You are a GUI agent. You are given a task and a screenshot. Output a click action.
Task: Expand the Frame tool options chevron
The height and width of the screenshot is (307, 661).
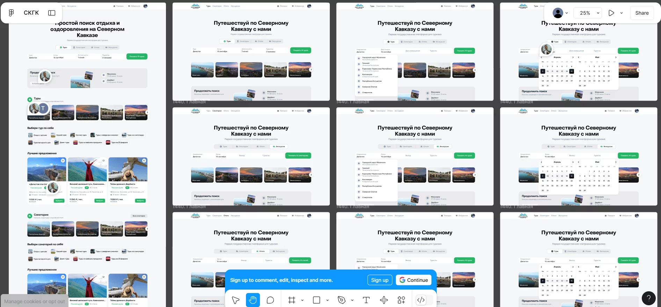coord(302,300)
